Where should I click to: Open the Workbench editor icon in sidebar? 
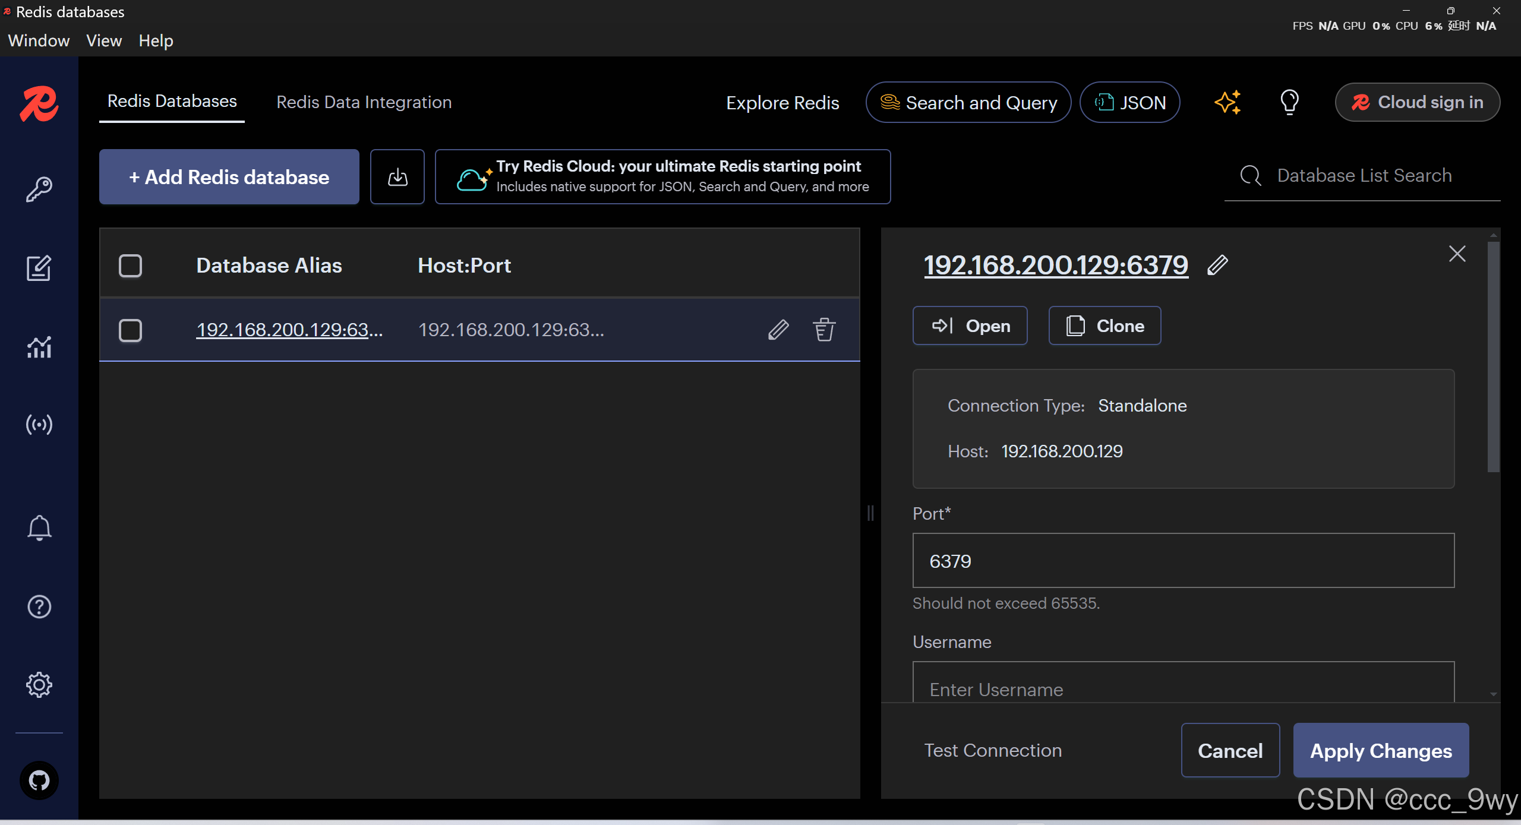(x=39, y=268)
